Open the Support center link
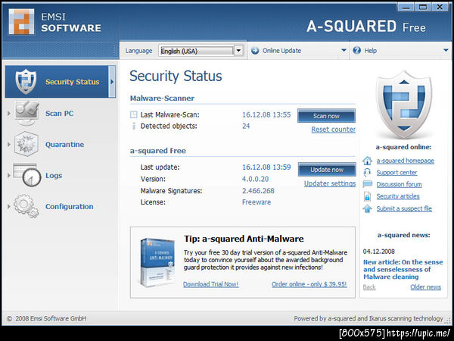The height and width of the screenshot is (341, 454). [396, 173]
